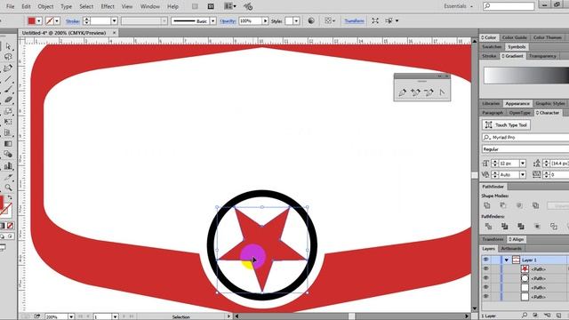Click the Stroke link in control bar

73,21
